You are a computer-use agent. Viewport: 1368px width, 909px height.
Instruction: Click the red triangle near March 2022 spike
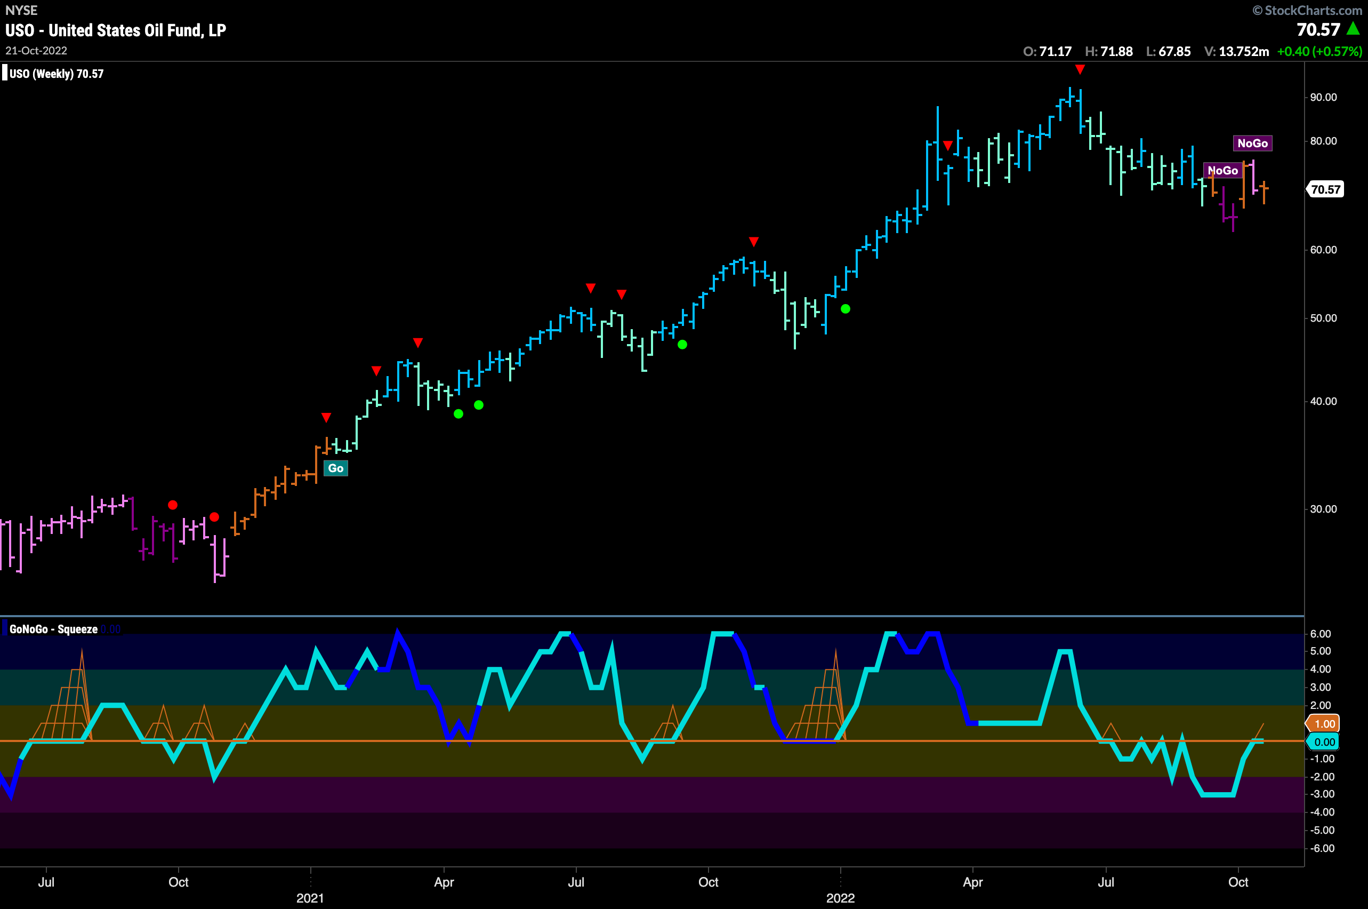pos(948,145)
